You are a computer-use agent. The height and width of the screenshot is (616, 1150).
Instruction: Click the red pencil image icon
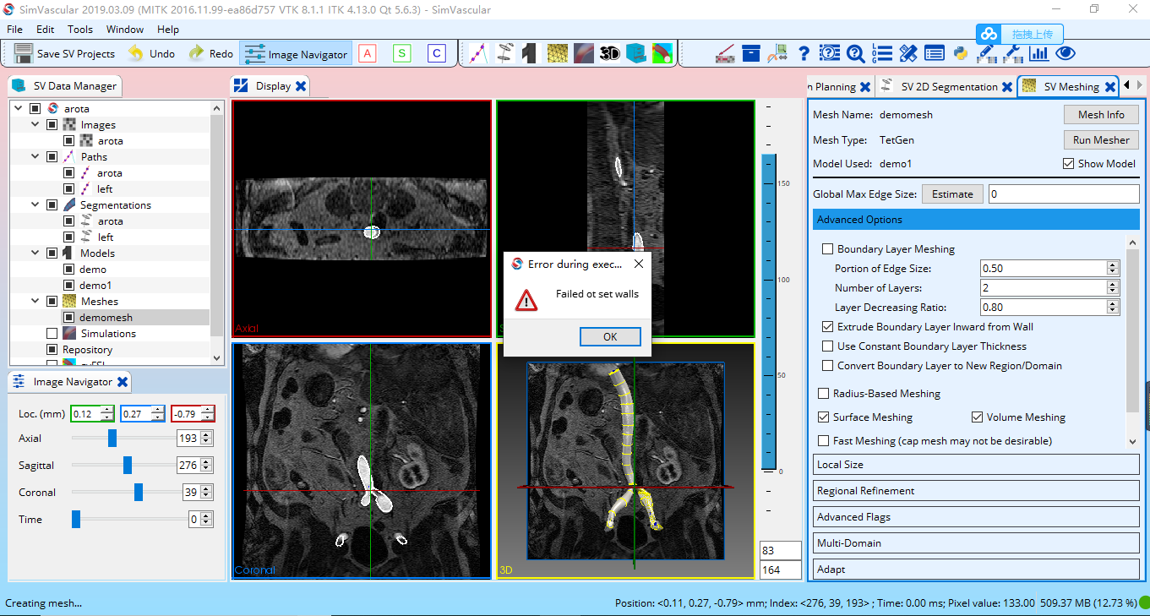click(x=725, y=53)
